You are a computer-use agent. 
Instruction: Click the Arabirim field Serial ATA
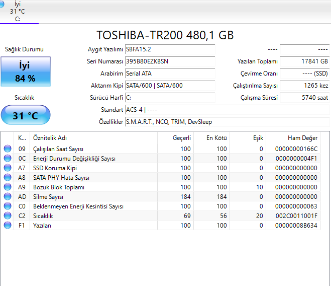point(170,74)
